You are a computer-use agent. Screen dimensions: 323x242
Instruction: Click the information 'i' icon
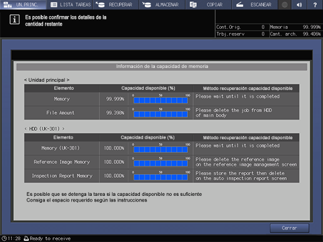pyautogui.click(x=14, y=20)
